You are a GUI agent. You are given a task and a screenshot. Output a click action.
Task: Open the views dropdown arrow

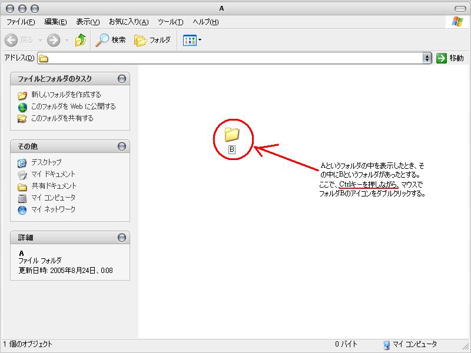(200, 40)
